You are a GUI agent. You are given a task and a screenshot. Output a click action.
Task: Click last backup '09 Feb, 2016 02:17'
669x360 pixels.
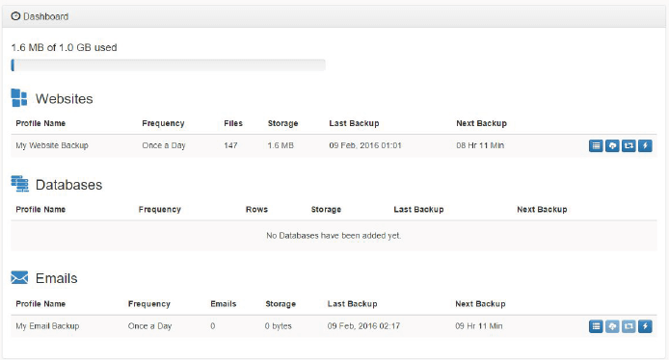363,326
